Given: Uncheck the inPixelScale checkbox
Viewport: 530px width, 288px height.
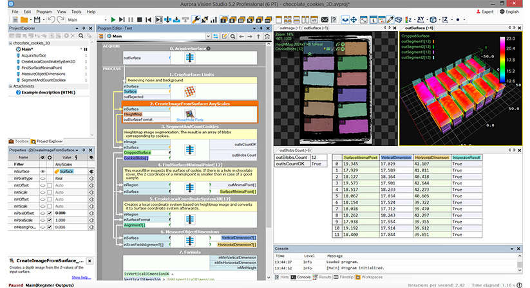Looking at the screenshot, I should 50,221.
